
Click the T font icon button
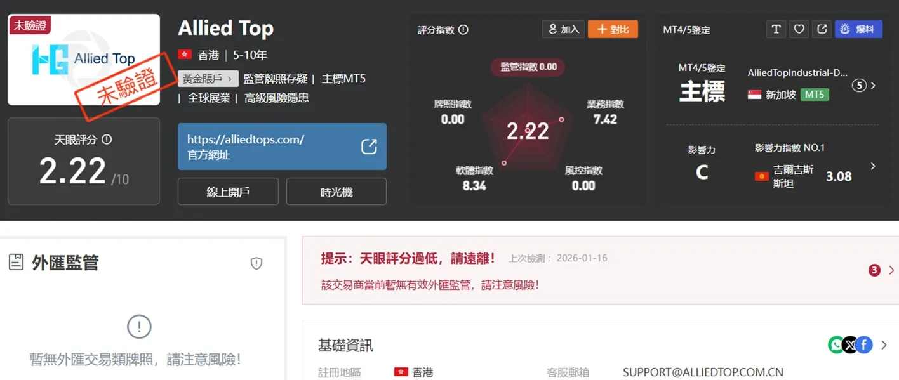click(x=776, y=29)
